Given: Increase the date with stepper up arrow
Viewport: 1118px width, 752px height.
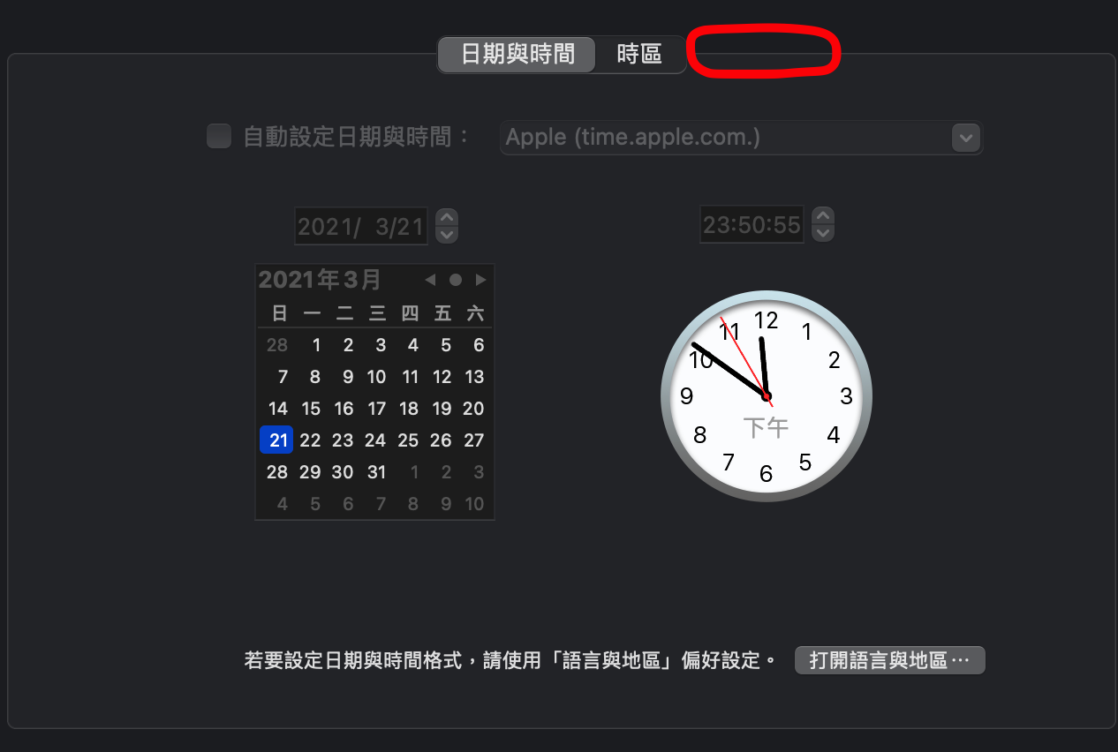Looking at the screenshot, I should (448, 217).
